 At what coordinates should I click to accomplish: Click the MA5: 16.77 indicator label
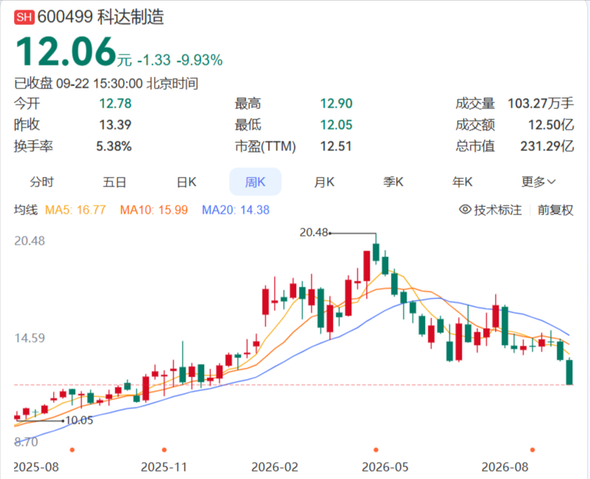[x=75, y=210]
